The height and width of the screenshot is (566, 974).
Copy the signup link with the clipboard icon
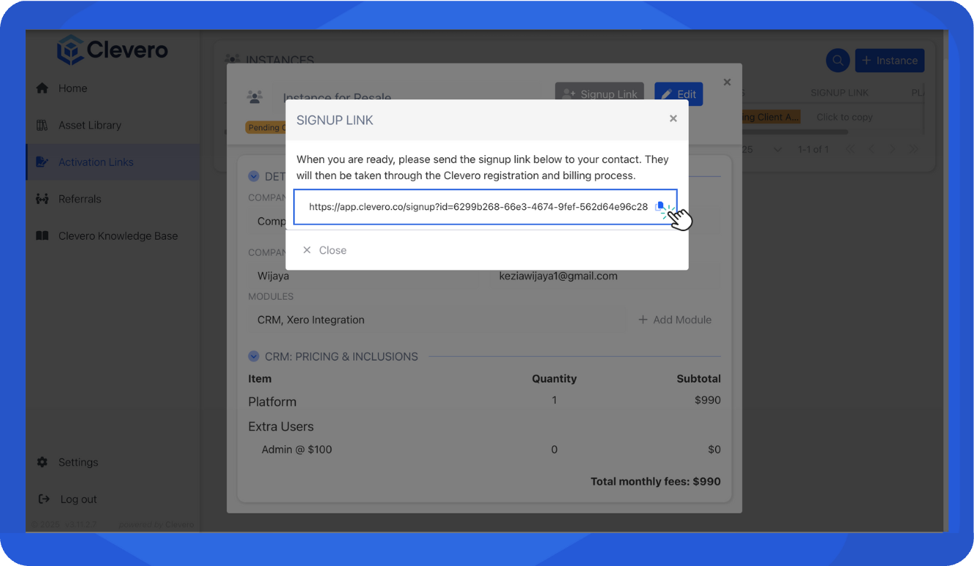(660, 207)
